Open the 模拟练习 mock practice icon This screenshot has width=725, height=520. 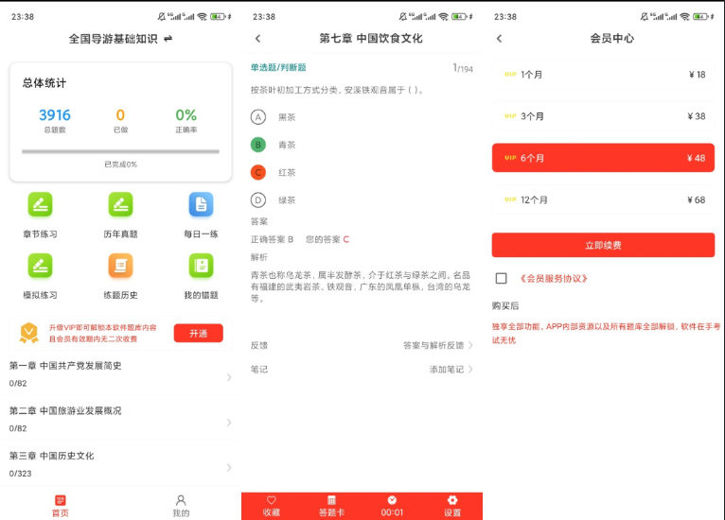[41, 266]
